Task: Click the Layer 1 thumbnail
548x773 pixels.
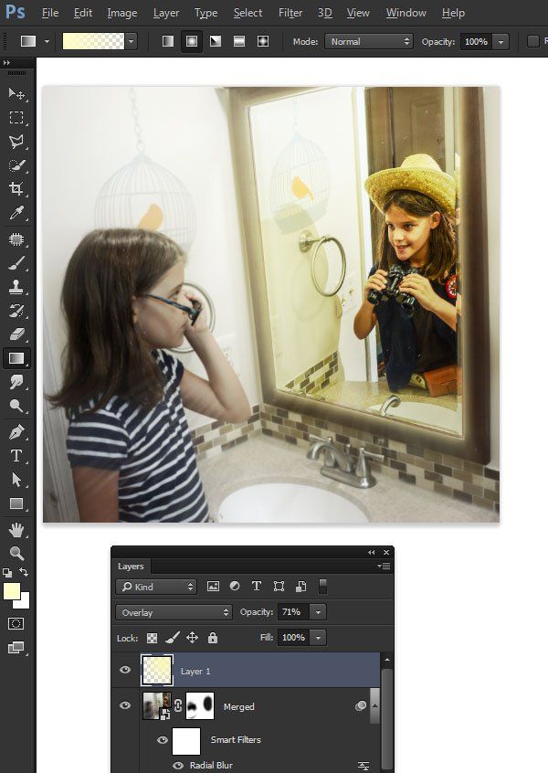Action: pyautogui.click(x=157, y=670)
